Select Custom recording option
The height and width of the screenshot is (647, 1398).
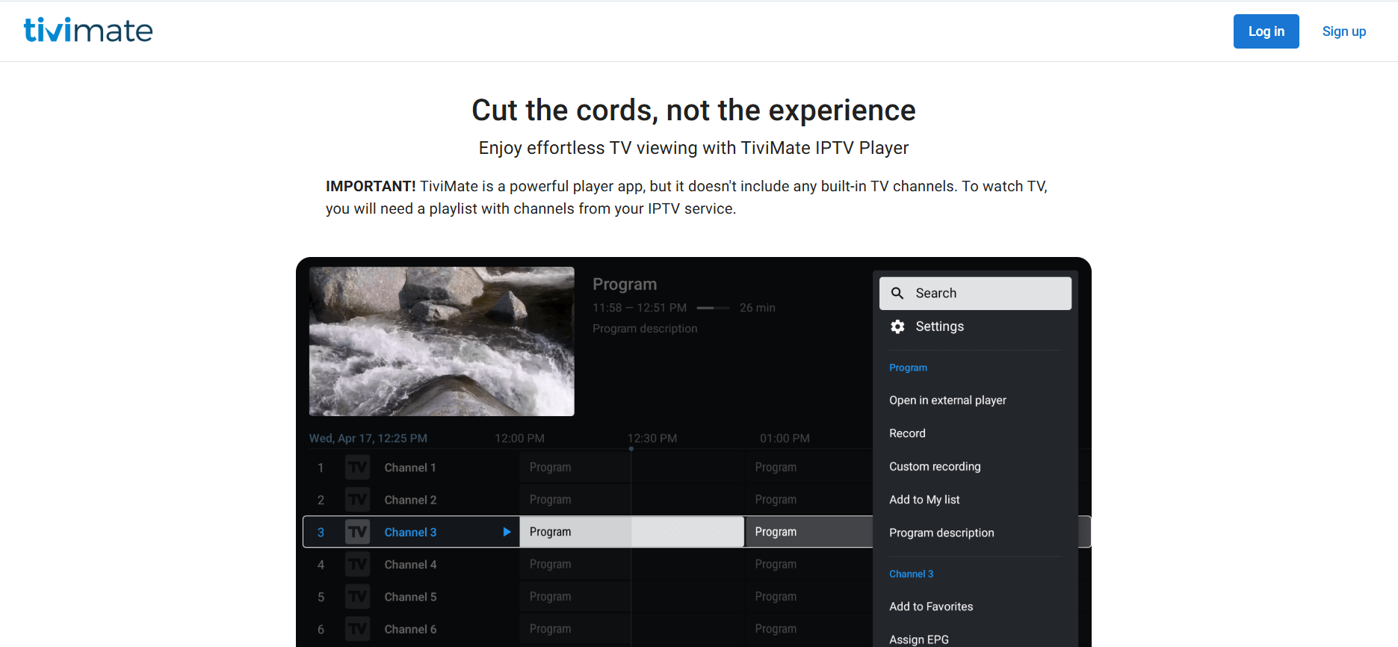tap(935, 466)
